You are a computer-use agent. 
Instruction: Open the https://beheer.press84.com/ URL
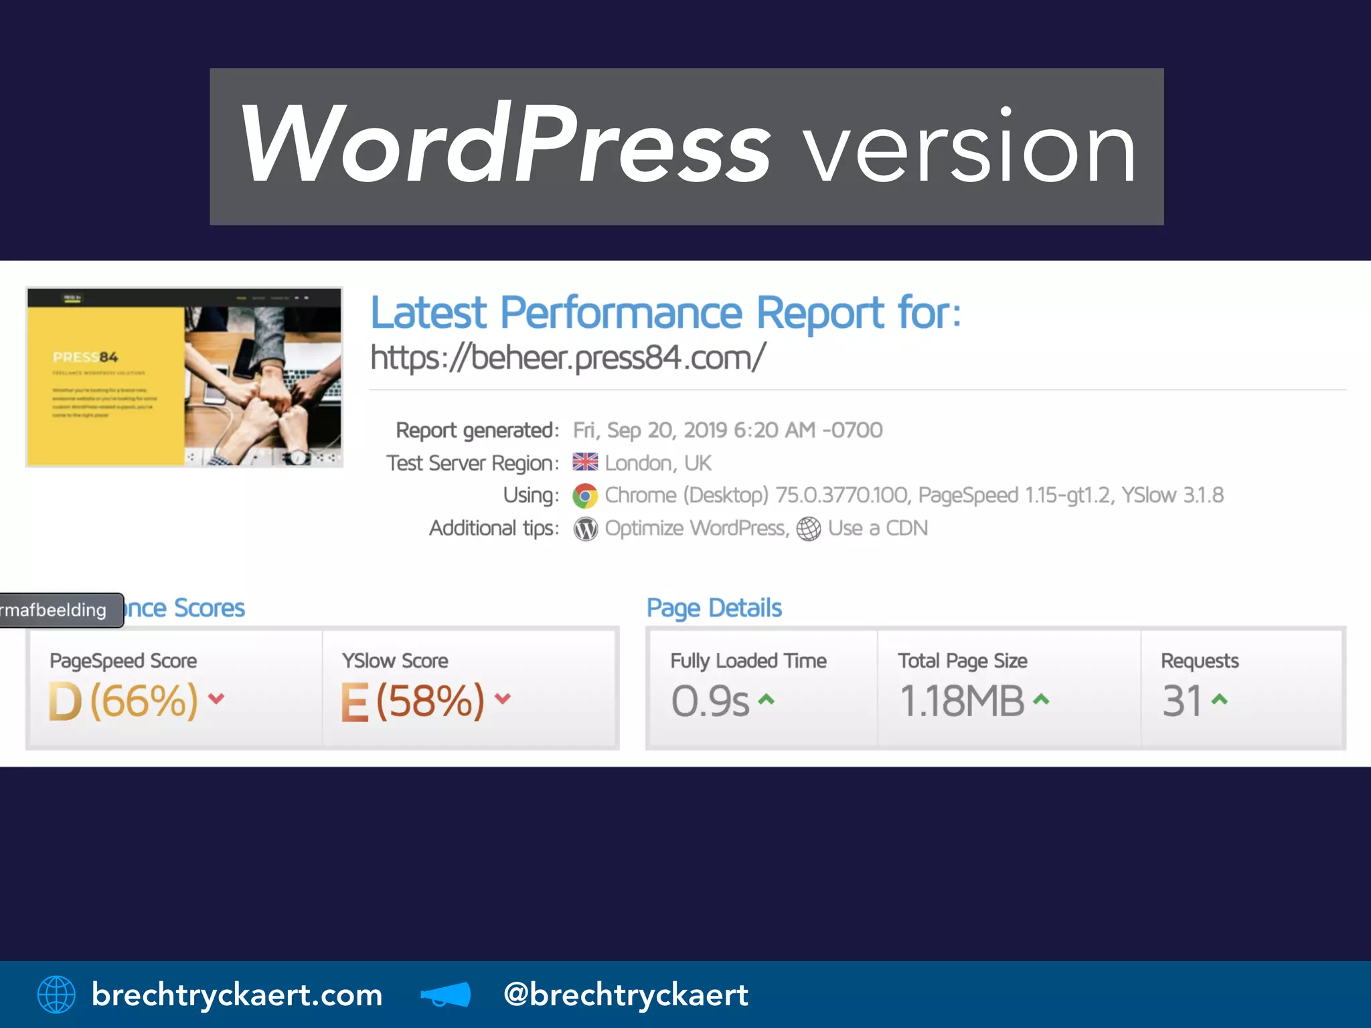(x=568, y=357)
